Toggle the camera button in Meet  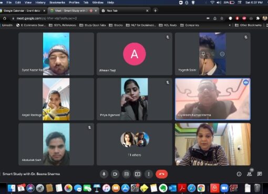115,174
